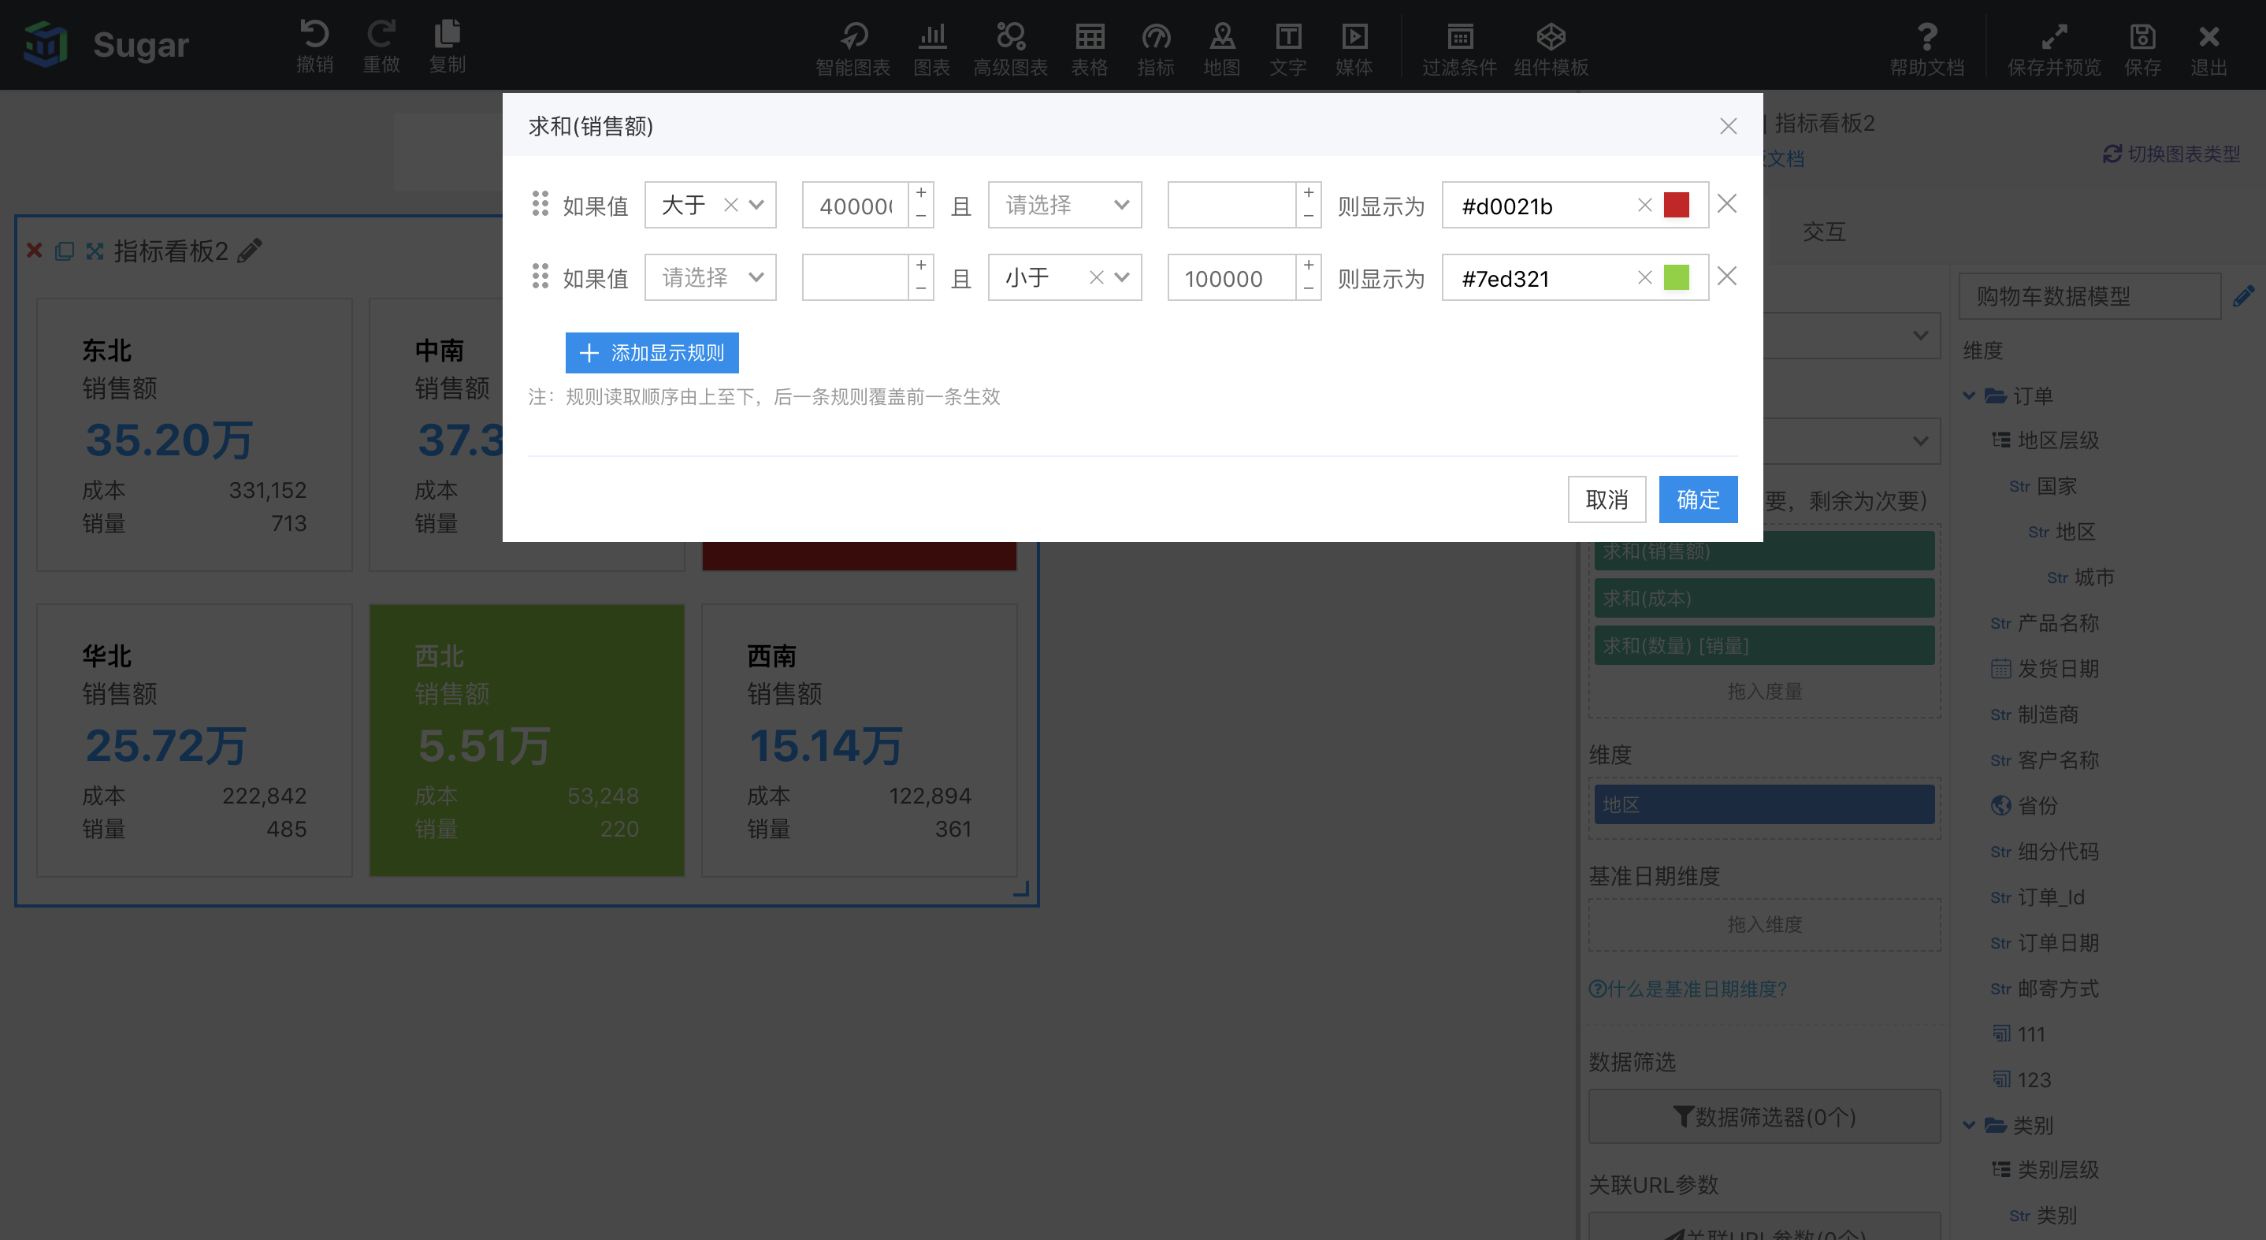
Task: Close the 求和(销售额) dialog
Action: (x=1728, y=127)
